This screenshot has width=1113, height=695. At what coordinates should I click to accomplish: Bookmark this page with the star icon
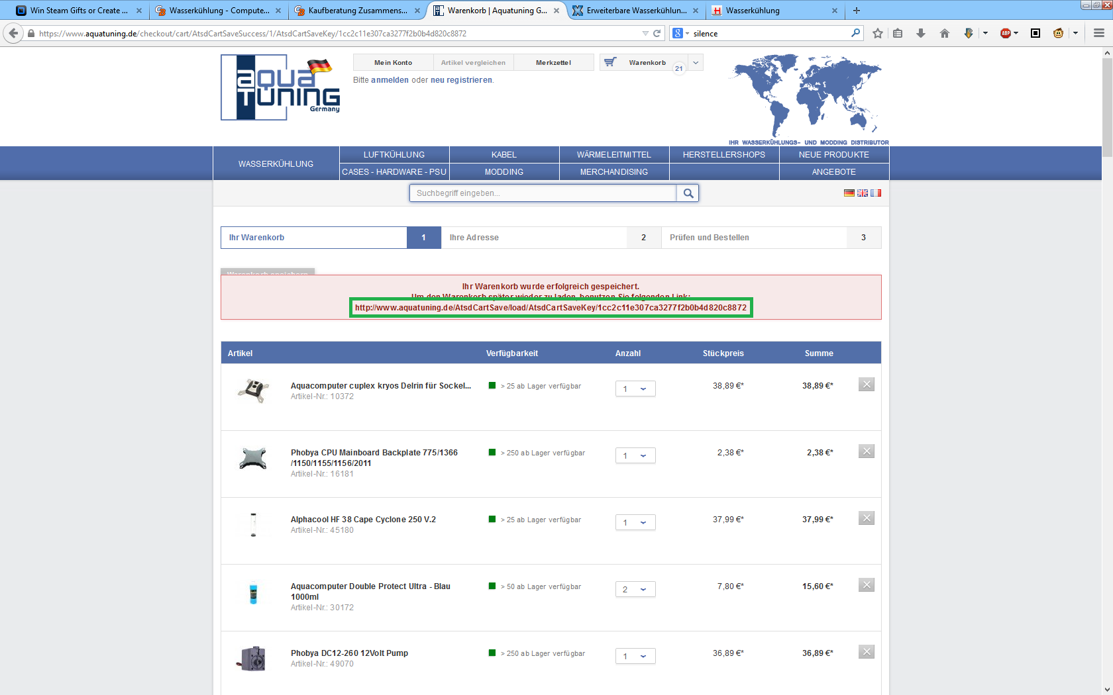(x=878, y=33)
